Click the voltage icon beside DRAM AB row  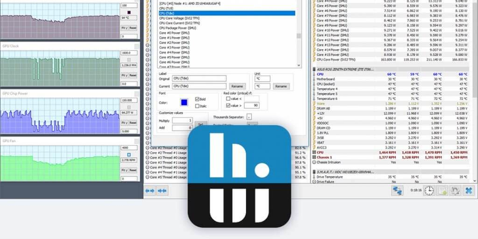[314, 109]
